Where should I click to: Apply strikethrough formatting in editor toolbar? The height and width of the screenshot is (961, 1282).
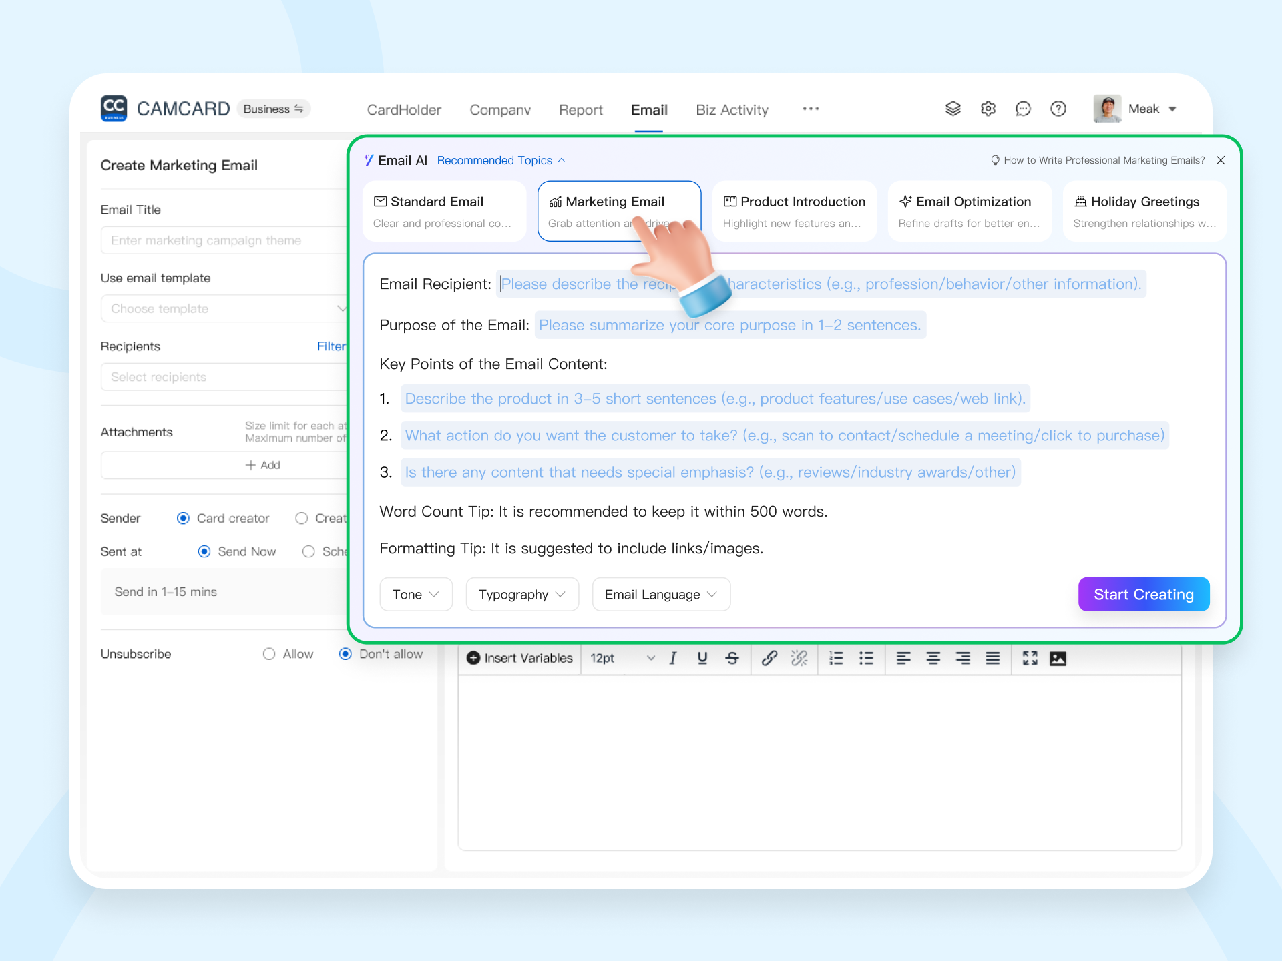click(x=732, y=659)
